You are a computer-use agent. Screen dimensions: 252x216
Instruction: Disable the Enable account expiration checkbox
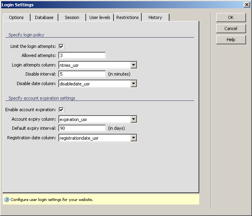[62, 110]
